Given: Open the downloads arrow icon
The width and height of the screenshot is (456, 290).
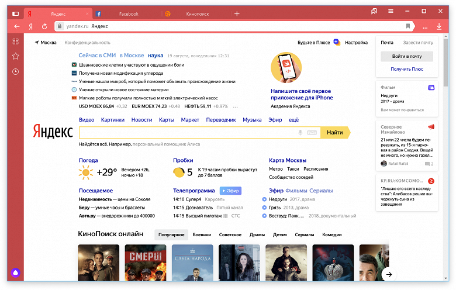Looking at the screenshot, I should coord(439,26).
